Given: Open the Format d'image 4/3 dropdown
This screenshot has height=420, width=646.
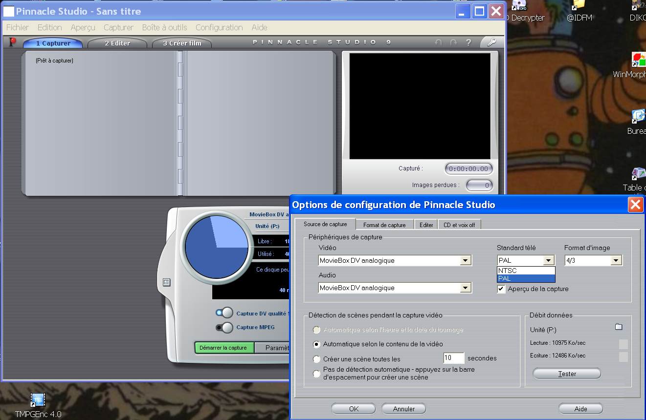Looking at the screenshot, I should click(616, 261).
